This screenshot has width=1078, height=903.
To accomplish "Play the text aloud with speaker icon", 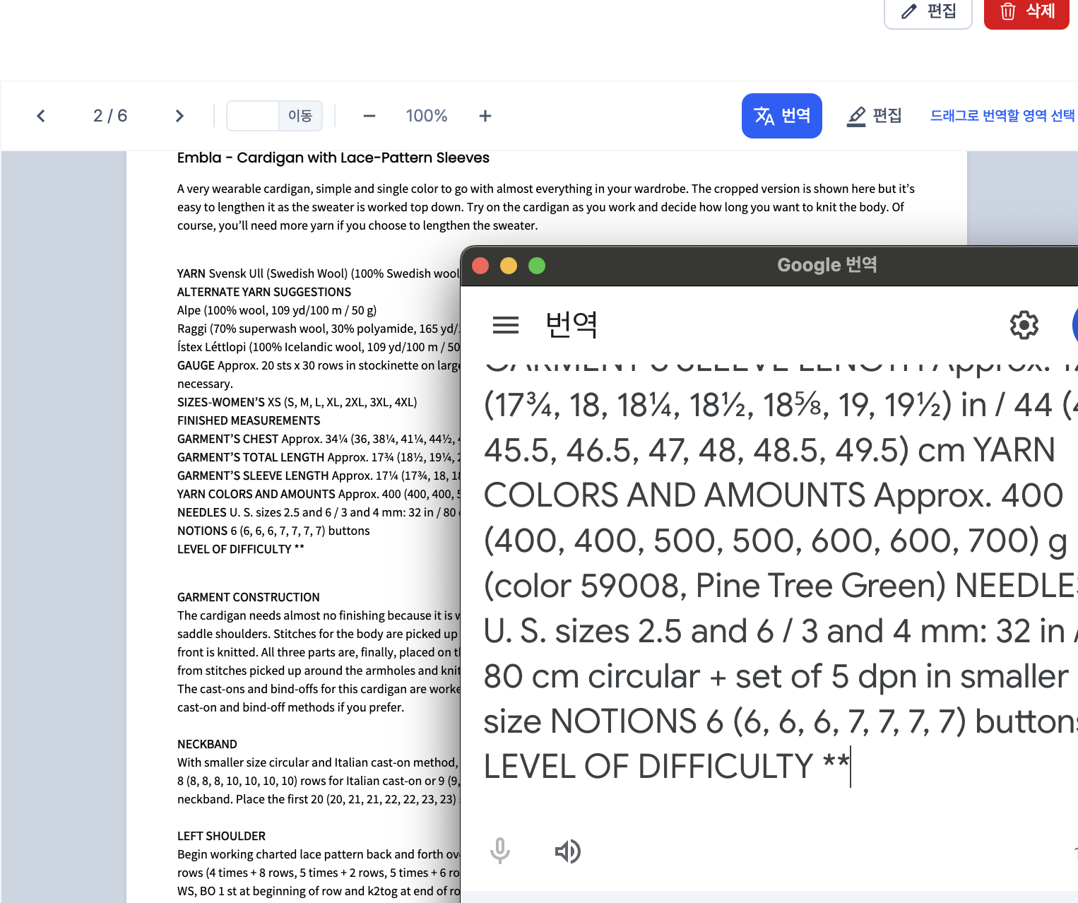I will pyautogui.click(x=567, y=851).
